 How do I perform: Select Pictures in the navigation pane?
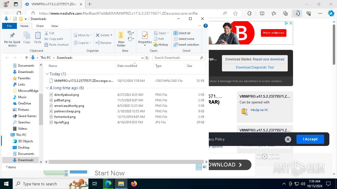24,110
